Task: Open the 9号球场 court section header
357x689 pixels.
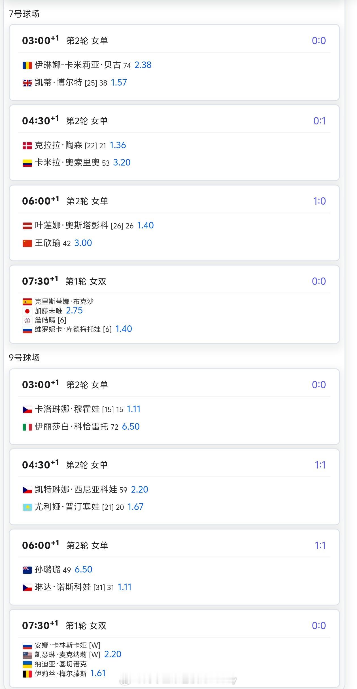Action: [24, 358]
